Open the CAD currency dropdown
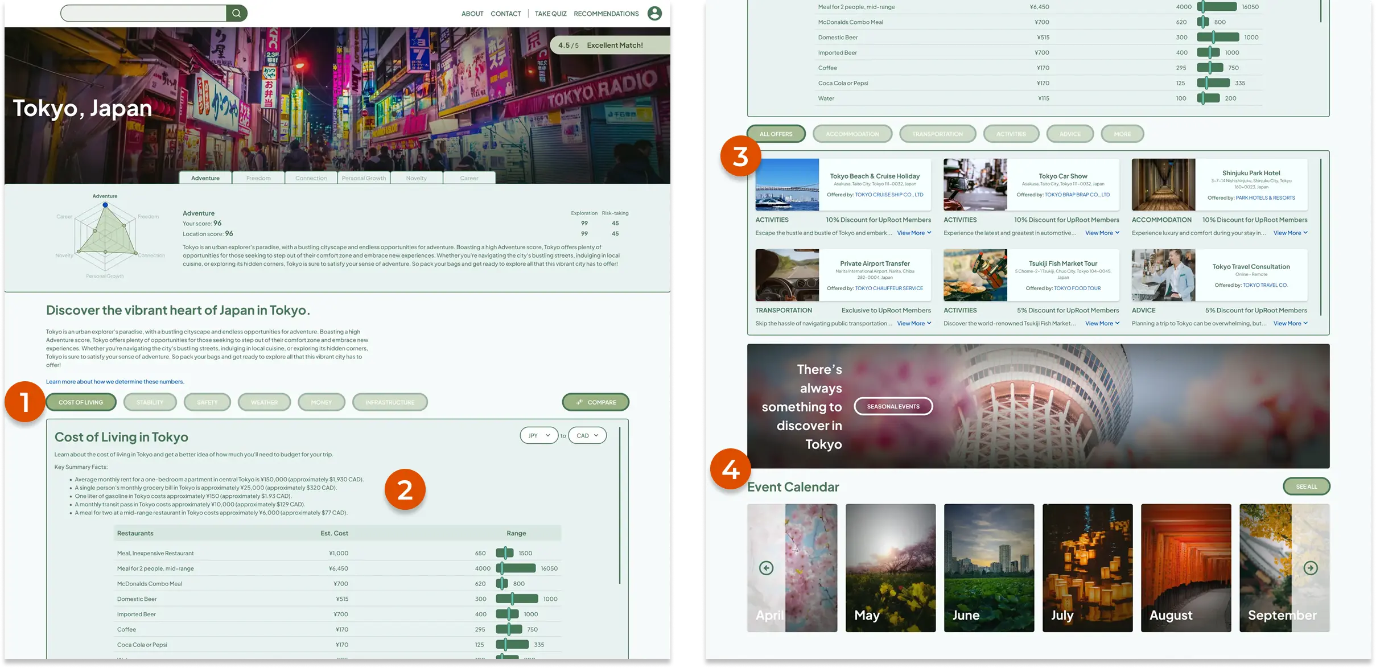Image resolution: width=1376 pixels, height=668 pixels. coord(587,436)
